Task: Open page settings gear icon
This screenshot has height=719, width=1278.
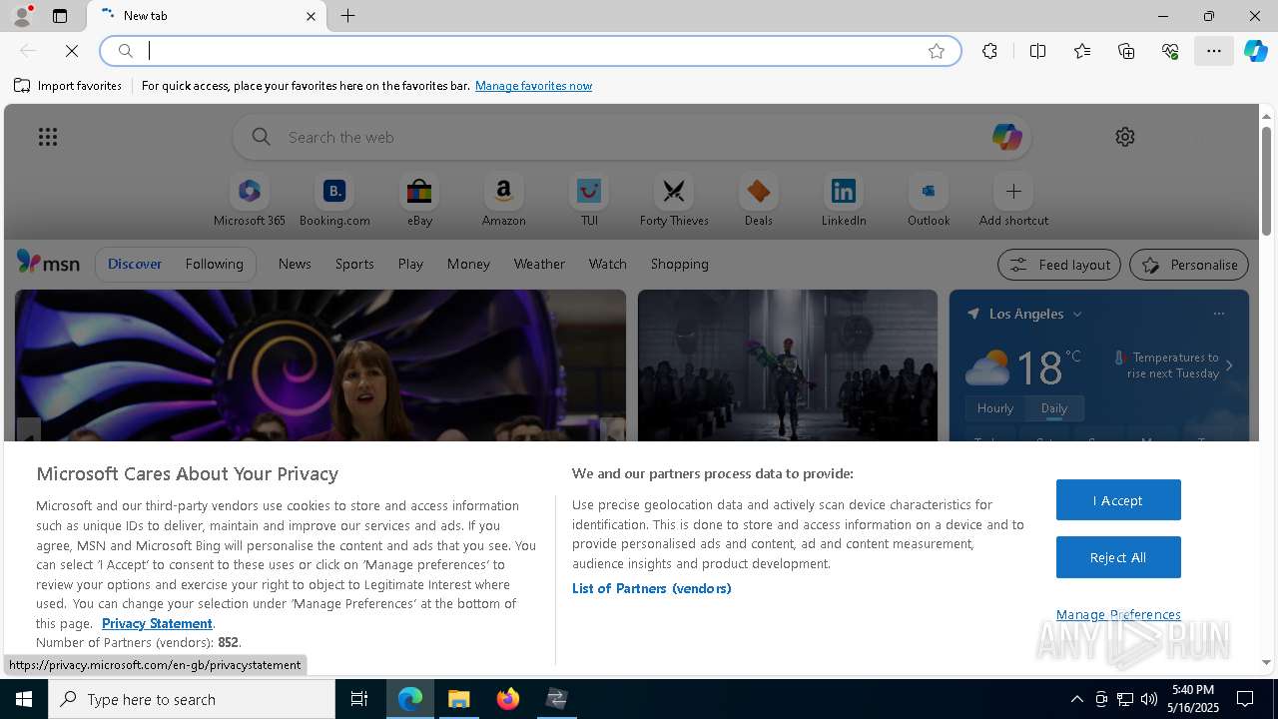Action: [x=1125, y=137]
